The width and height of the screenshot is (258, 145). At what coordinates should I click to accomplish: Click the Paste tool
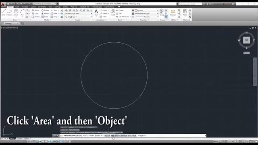click(x=185, y=12)
